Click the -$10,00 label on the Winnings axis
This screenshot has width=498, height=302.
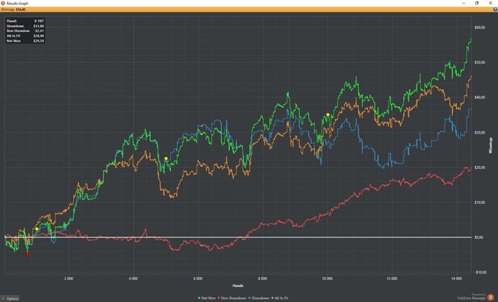click(480, 272)
